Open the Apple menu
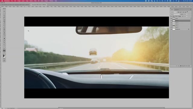193x109 pixels. pyautogui.click(x=2, y=1)
